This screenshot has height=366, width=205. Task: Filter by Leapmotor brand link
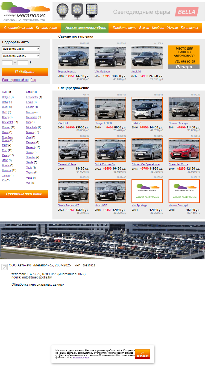coord(32,97)
